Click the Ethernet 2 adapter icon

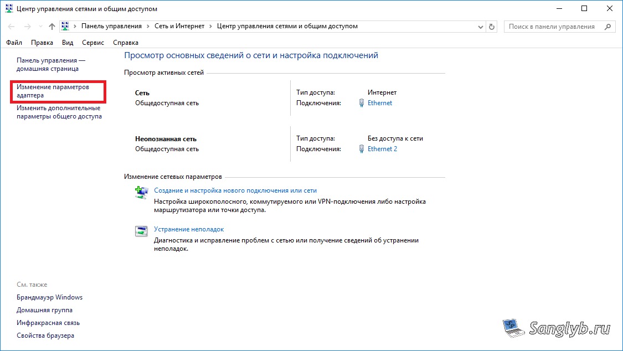(361, 149)
